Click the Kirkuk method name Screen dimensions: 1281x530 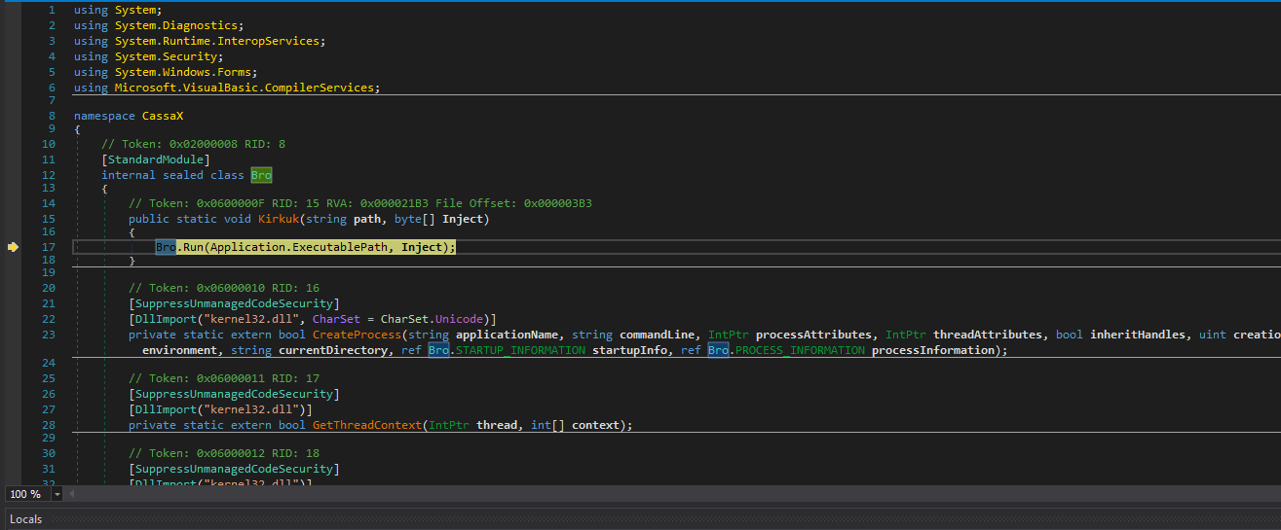tap(278, 219)
